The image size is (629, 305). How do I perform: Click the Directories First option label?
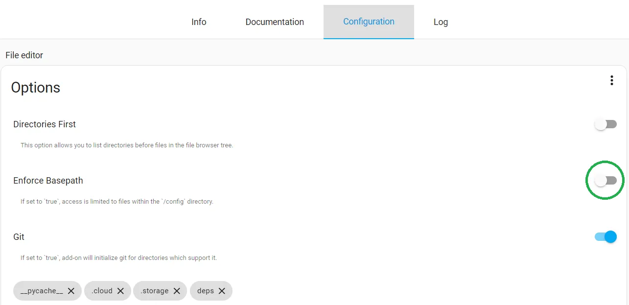tap(45, 124)
